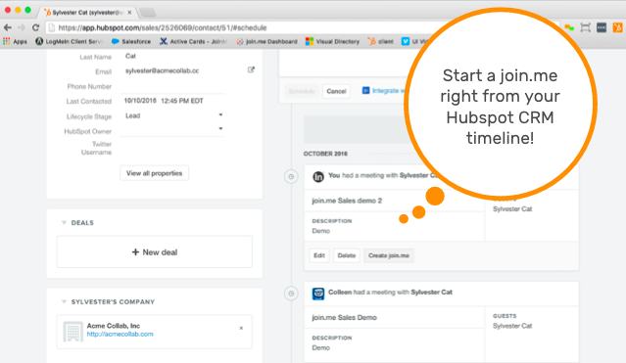Screen dimensions: 626x363
Task: Open a new browser tab
Action: tap(148, 13)
